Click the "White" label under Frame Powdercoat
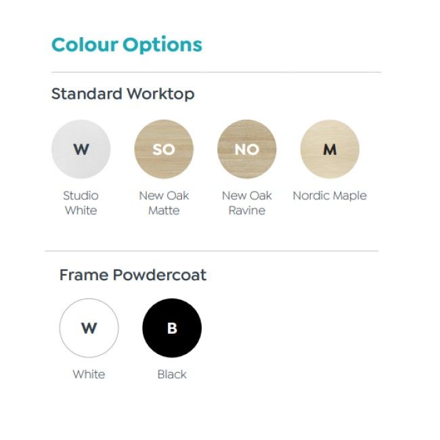 pyautogui.click(x=89, y=374)
